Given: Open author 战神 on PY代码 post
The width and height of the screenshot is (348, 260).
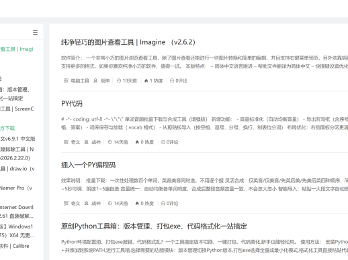Looking at the screenshot, I should pyautogui.click(x=96, y=142).
